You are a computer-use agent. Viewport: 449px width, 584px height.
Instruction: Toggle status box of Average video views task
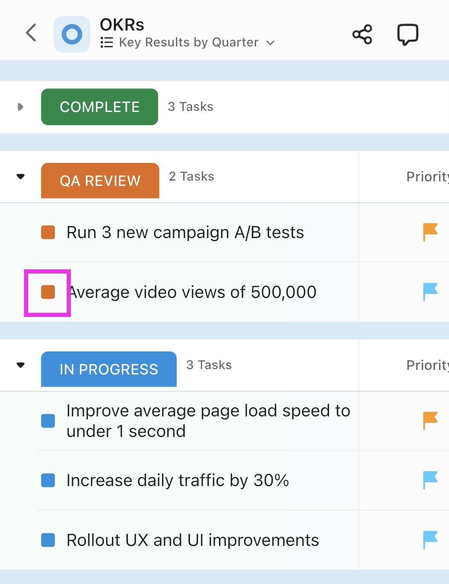pyautogui.click(x=48, y=292)
